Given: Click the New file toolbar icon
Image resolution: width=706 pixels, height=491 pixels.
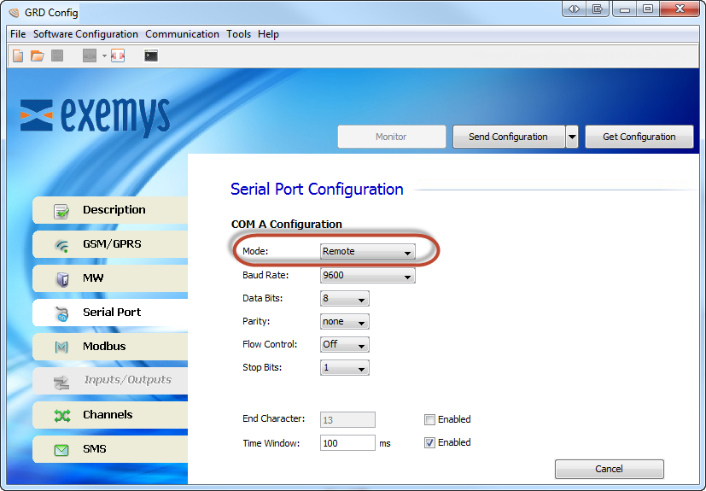Looking at the screenshot, I should (x=18, y=56).
